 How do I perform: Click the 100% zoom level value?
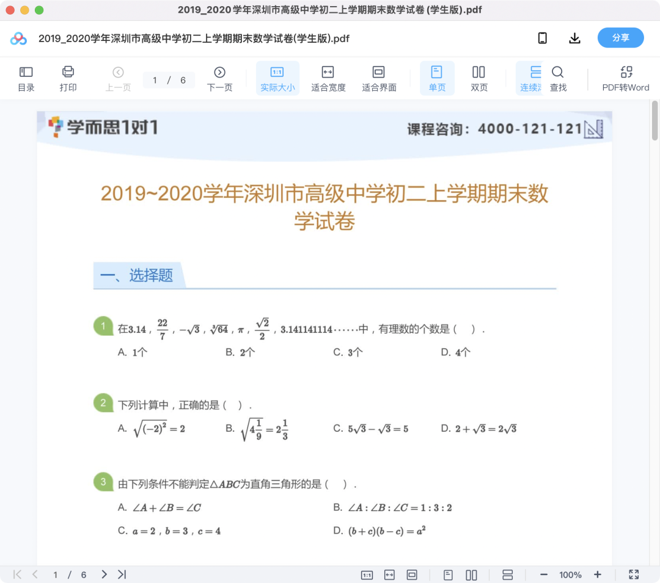click(570, 575)
